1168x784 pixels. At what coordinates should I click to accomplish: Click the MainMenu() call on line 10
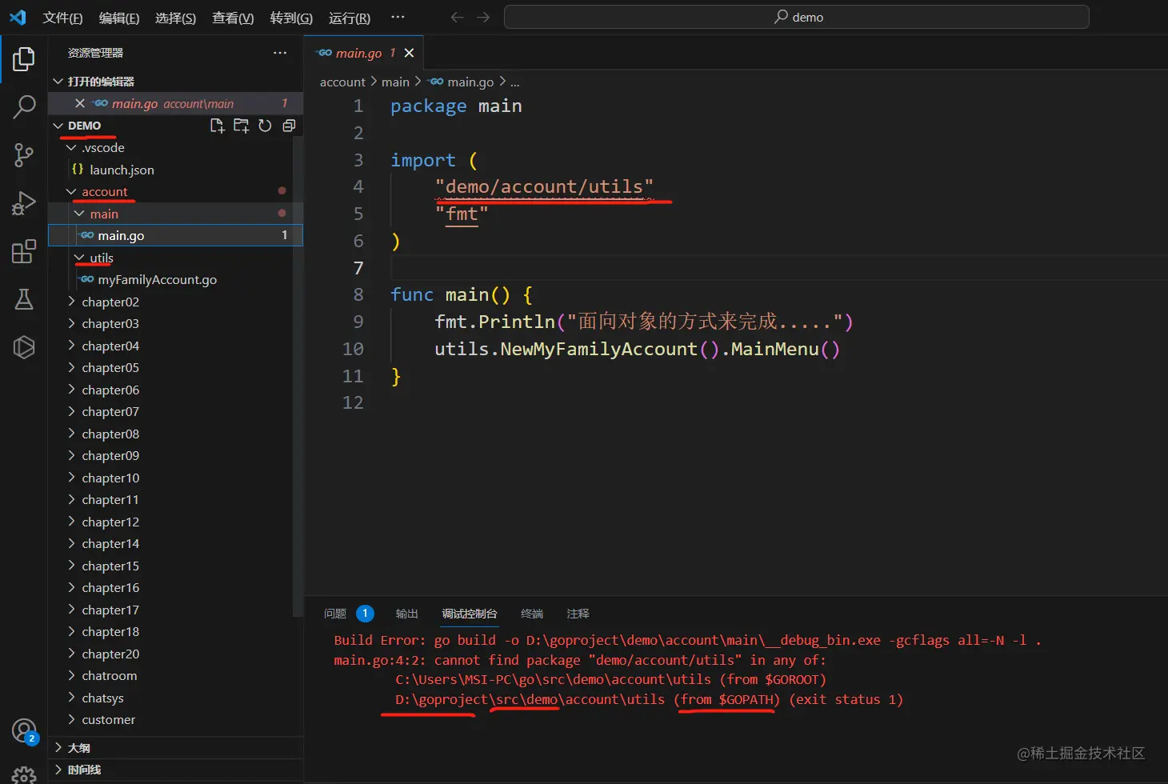(786, 349)
